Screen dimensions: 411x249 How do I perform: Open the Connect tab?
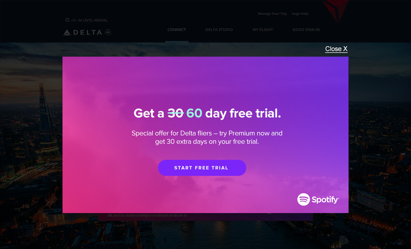[x=177, y=30]
